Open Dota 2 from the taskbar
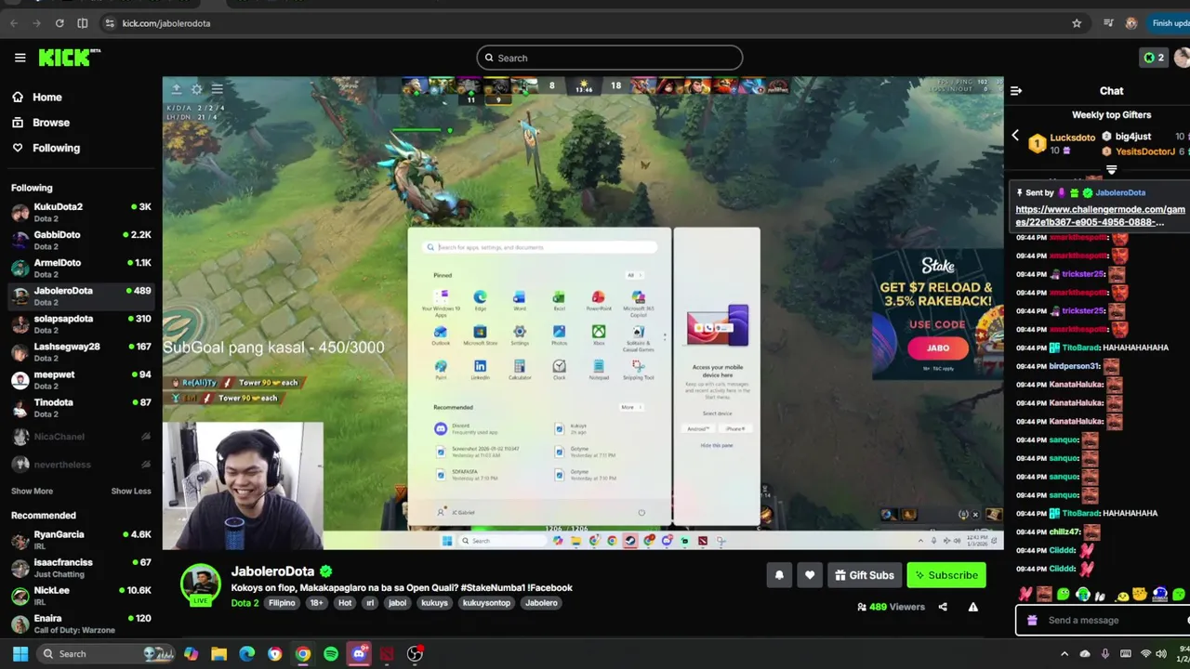 [387, 654]
